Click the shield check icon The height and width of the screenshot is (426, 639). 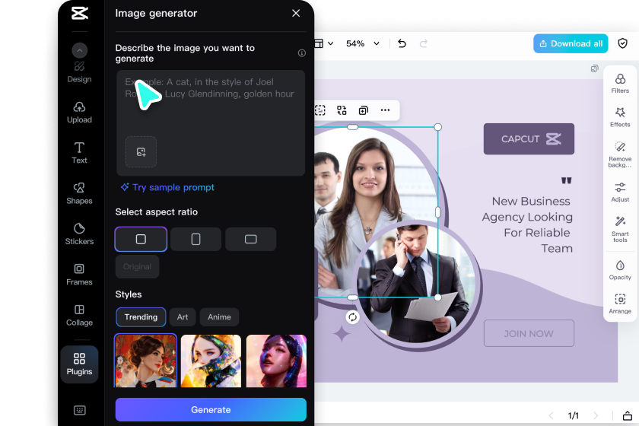(622, 43)
